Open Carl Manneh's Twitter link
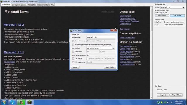Screen dimensions: 187x105 point(125,46)
